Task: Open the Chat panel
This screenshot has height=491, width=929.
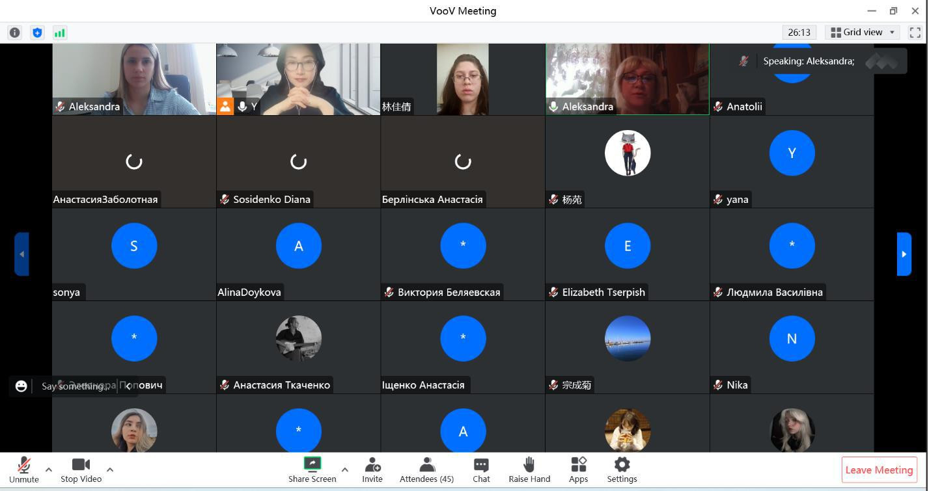Action: (481, 470)
